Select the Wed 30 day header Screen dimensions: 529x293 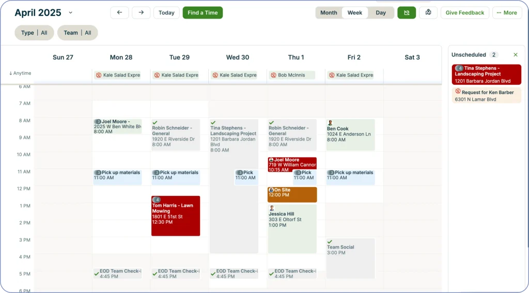point(238,57)
